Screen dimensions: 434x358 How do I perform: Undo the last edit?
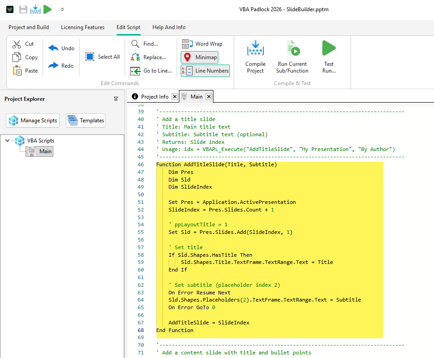click(x=61, y=48)
